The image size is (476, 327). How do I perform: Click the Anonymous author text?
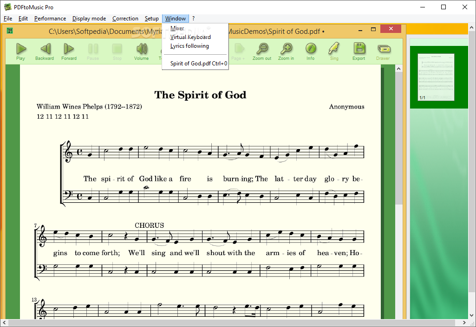347,107
